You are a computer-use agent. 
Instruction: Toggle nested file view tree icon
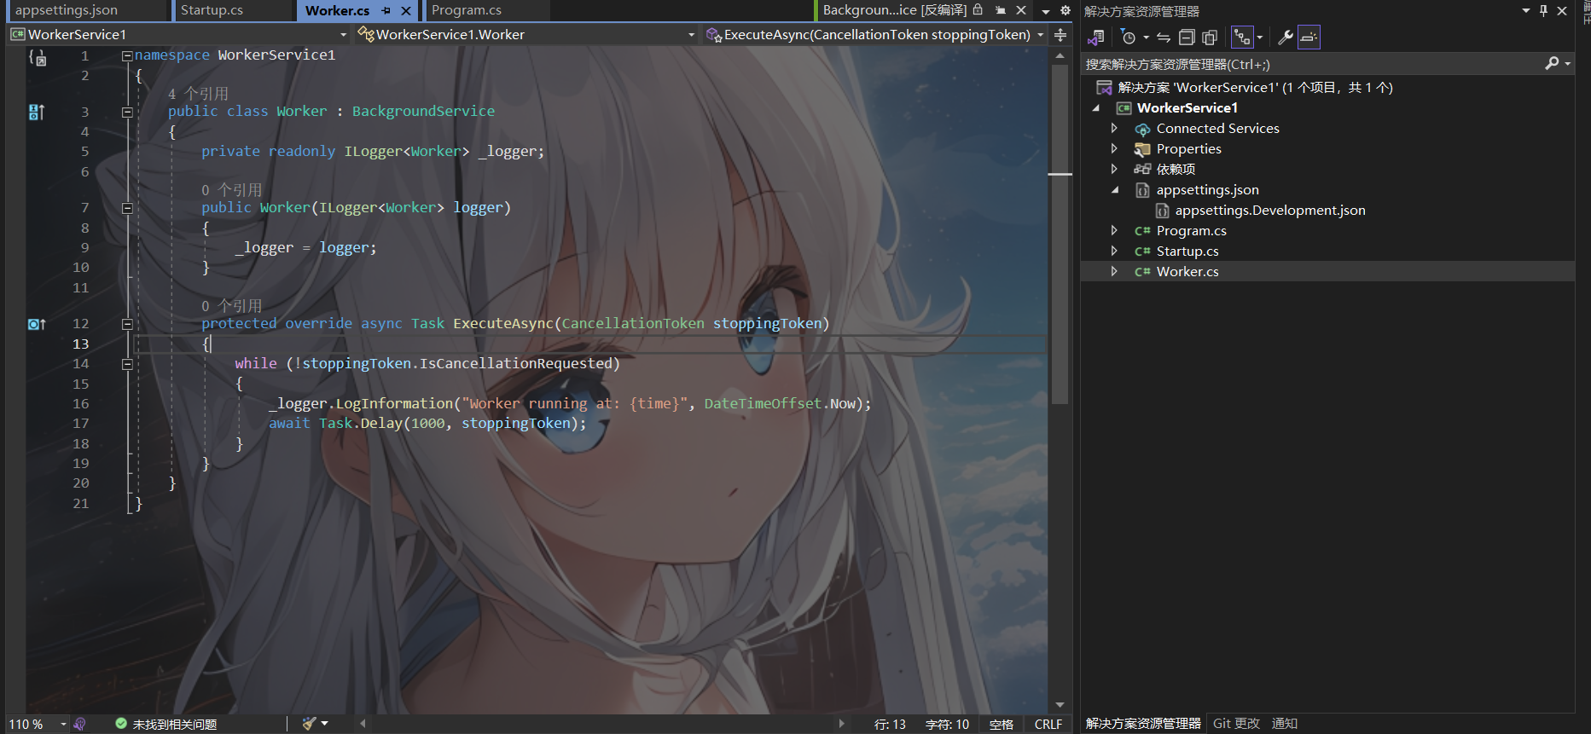click(x=1242, y=37)
